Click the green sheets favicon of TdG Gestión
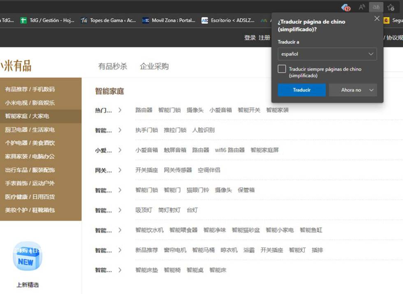This screenshot has width=403, height=294. pyautogui.click(x=23, y=20)
